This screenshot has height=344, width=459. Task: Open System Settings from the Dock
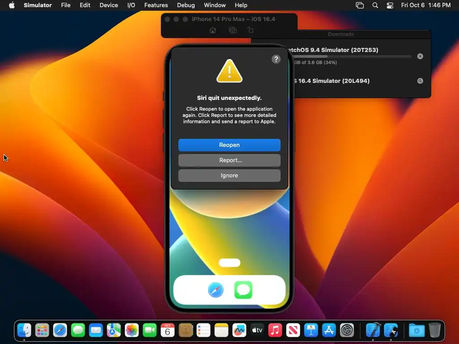click(x=347, y=330)
